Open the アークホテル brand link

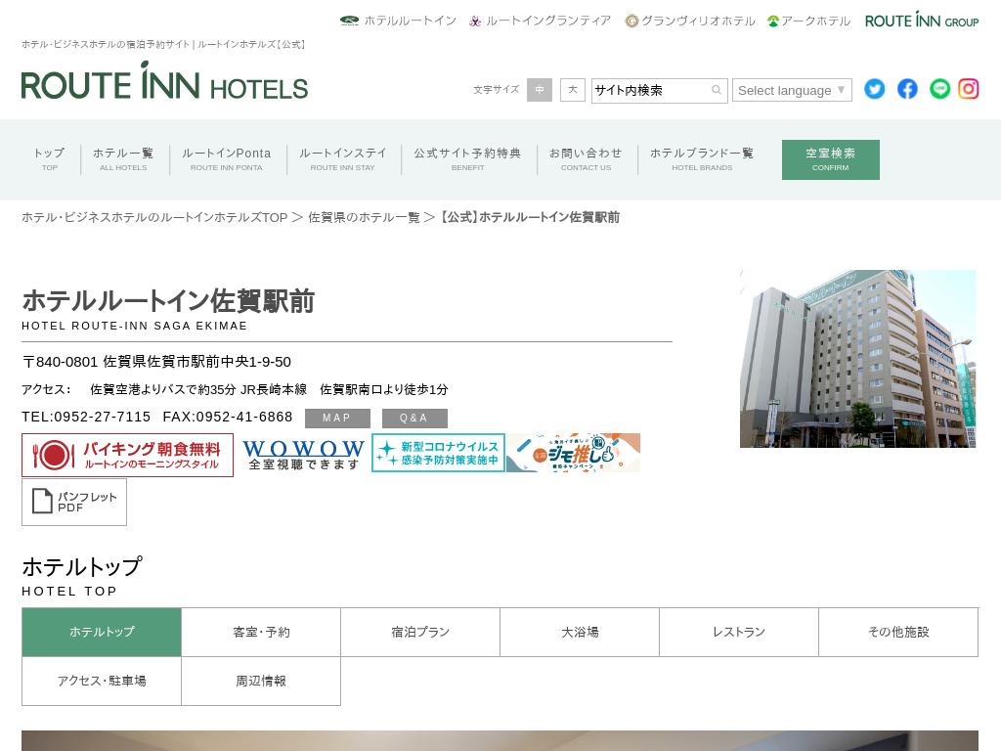click(x=808, y=21)
